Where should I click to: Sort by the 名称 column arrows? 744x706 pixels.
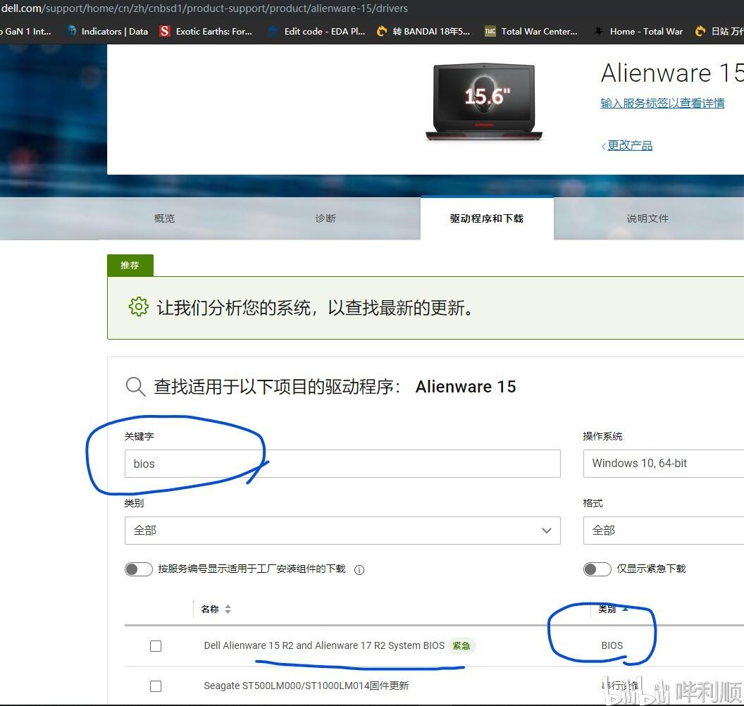click(x=228, y=609)
